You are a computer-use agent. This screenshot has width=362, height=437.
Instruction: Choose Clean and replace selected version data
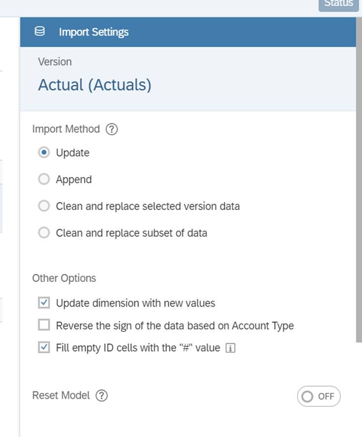(x=44, y=206)
